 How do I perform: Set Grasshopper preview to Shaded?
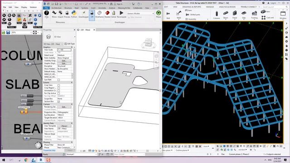tap(107, 14)
